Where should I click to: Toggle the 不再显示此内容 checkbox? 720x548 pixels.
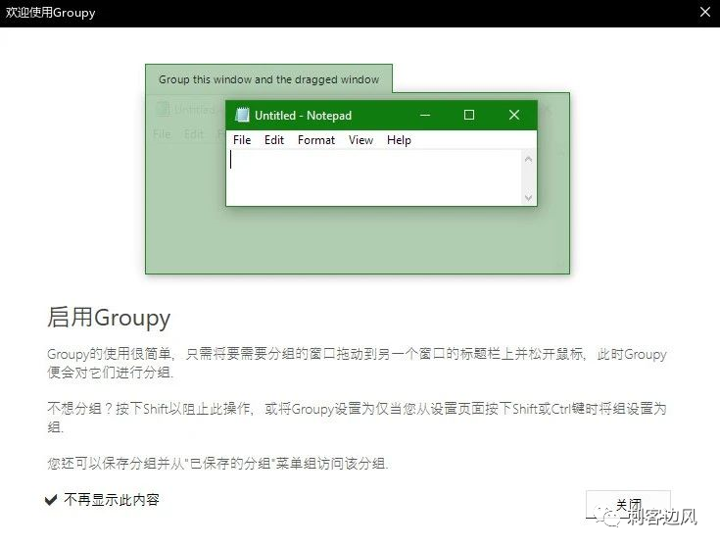51,499
